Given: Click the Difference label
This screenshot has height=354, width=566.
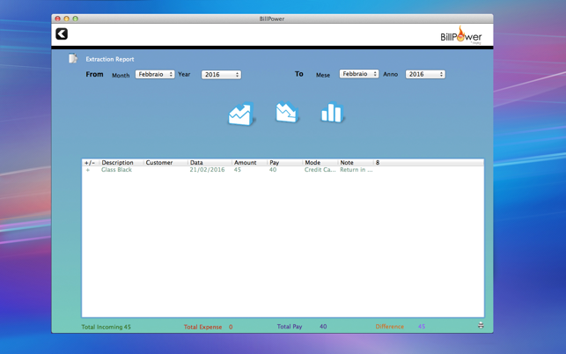Looking at the screenshot, I should coord(389,327).
